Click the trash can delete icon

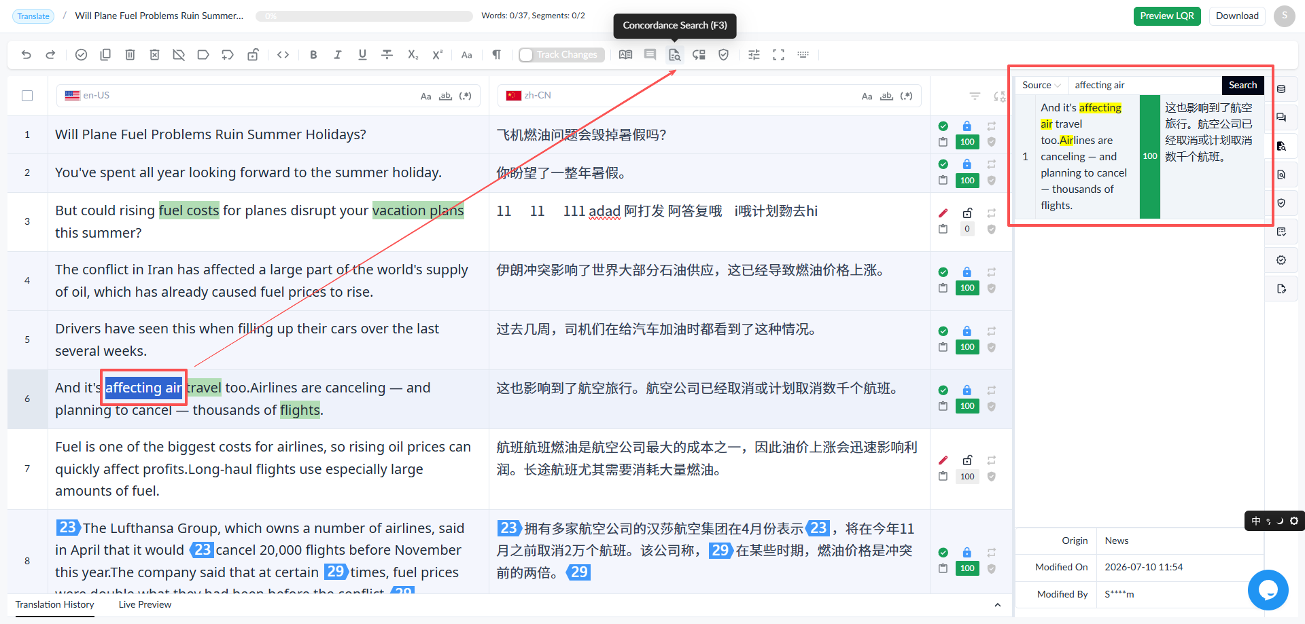pyautogui.click(x=130, y=55)
